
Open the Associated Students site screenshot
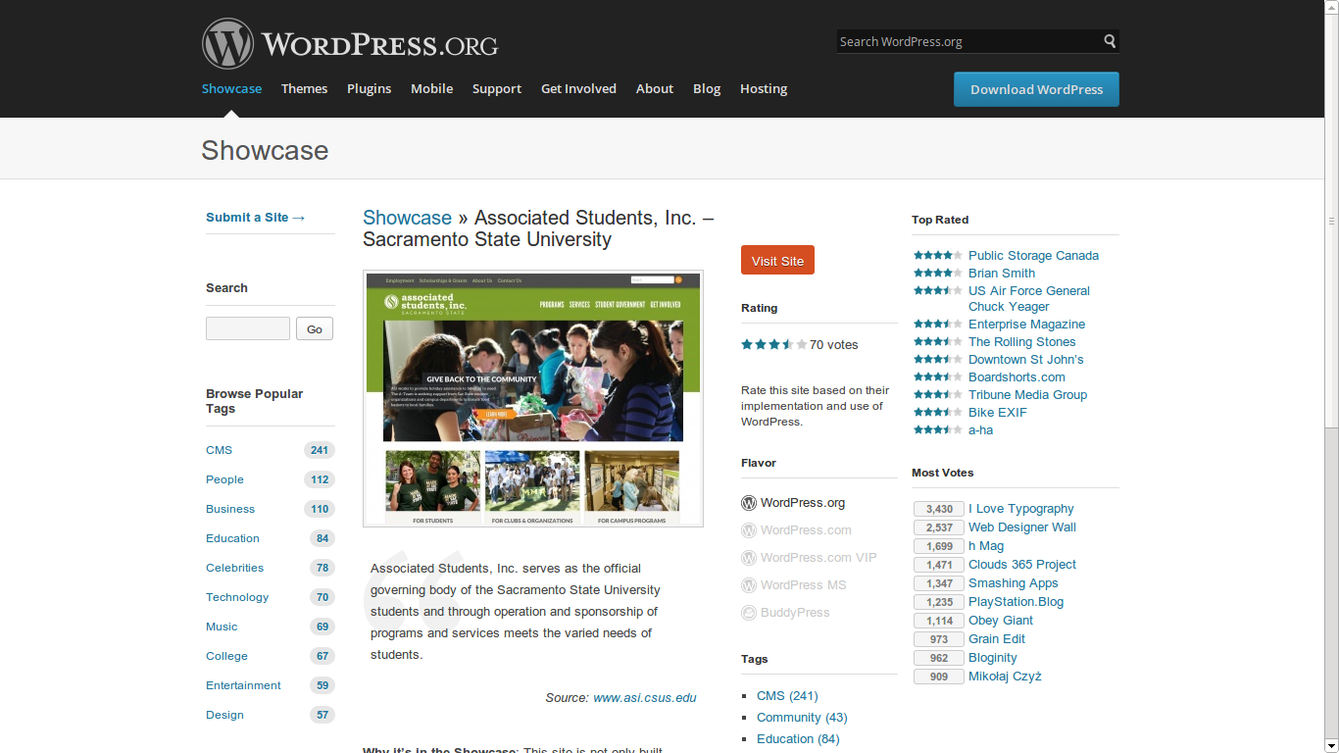click(533, 398)
